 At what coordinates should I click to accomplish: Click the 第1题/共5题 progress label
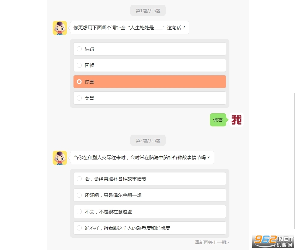(x=148, y=10)
